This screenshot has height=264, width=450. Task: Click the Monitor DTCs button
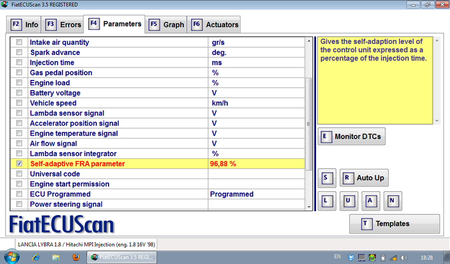coord(352,137)
